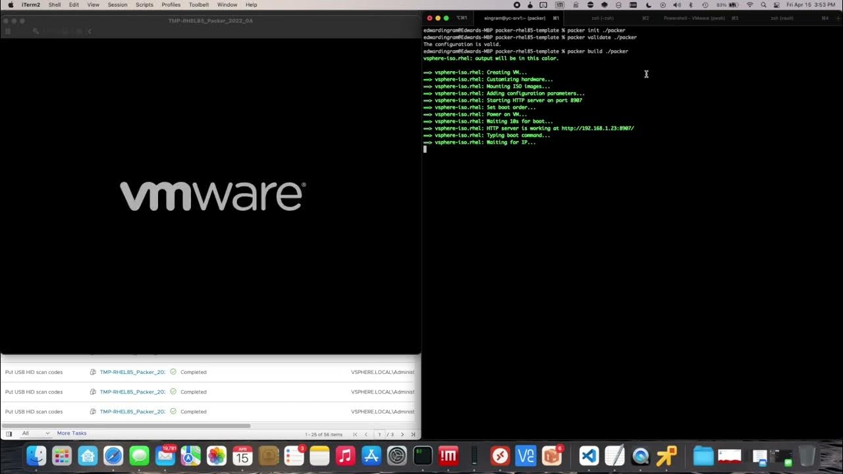Screen dimensions: 843x474
Task: Click the VM console screen showing vmware logo
Action: coord(211,196)
